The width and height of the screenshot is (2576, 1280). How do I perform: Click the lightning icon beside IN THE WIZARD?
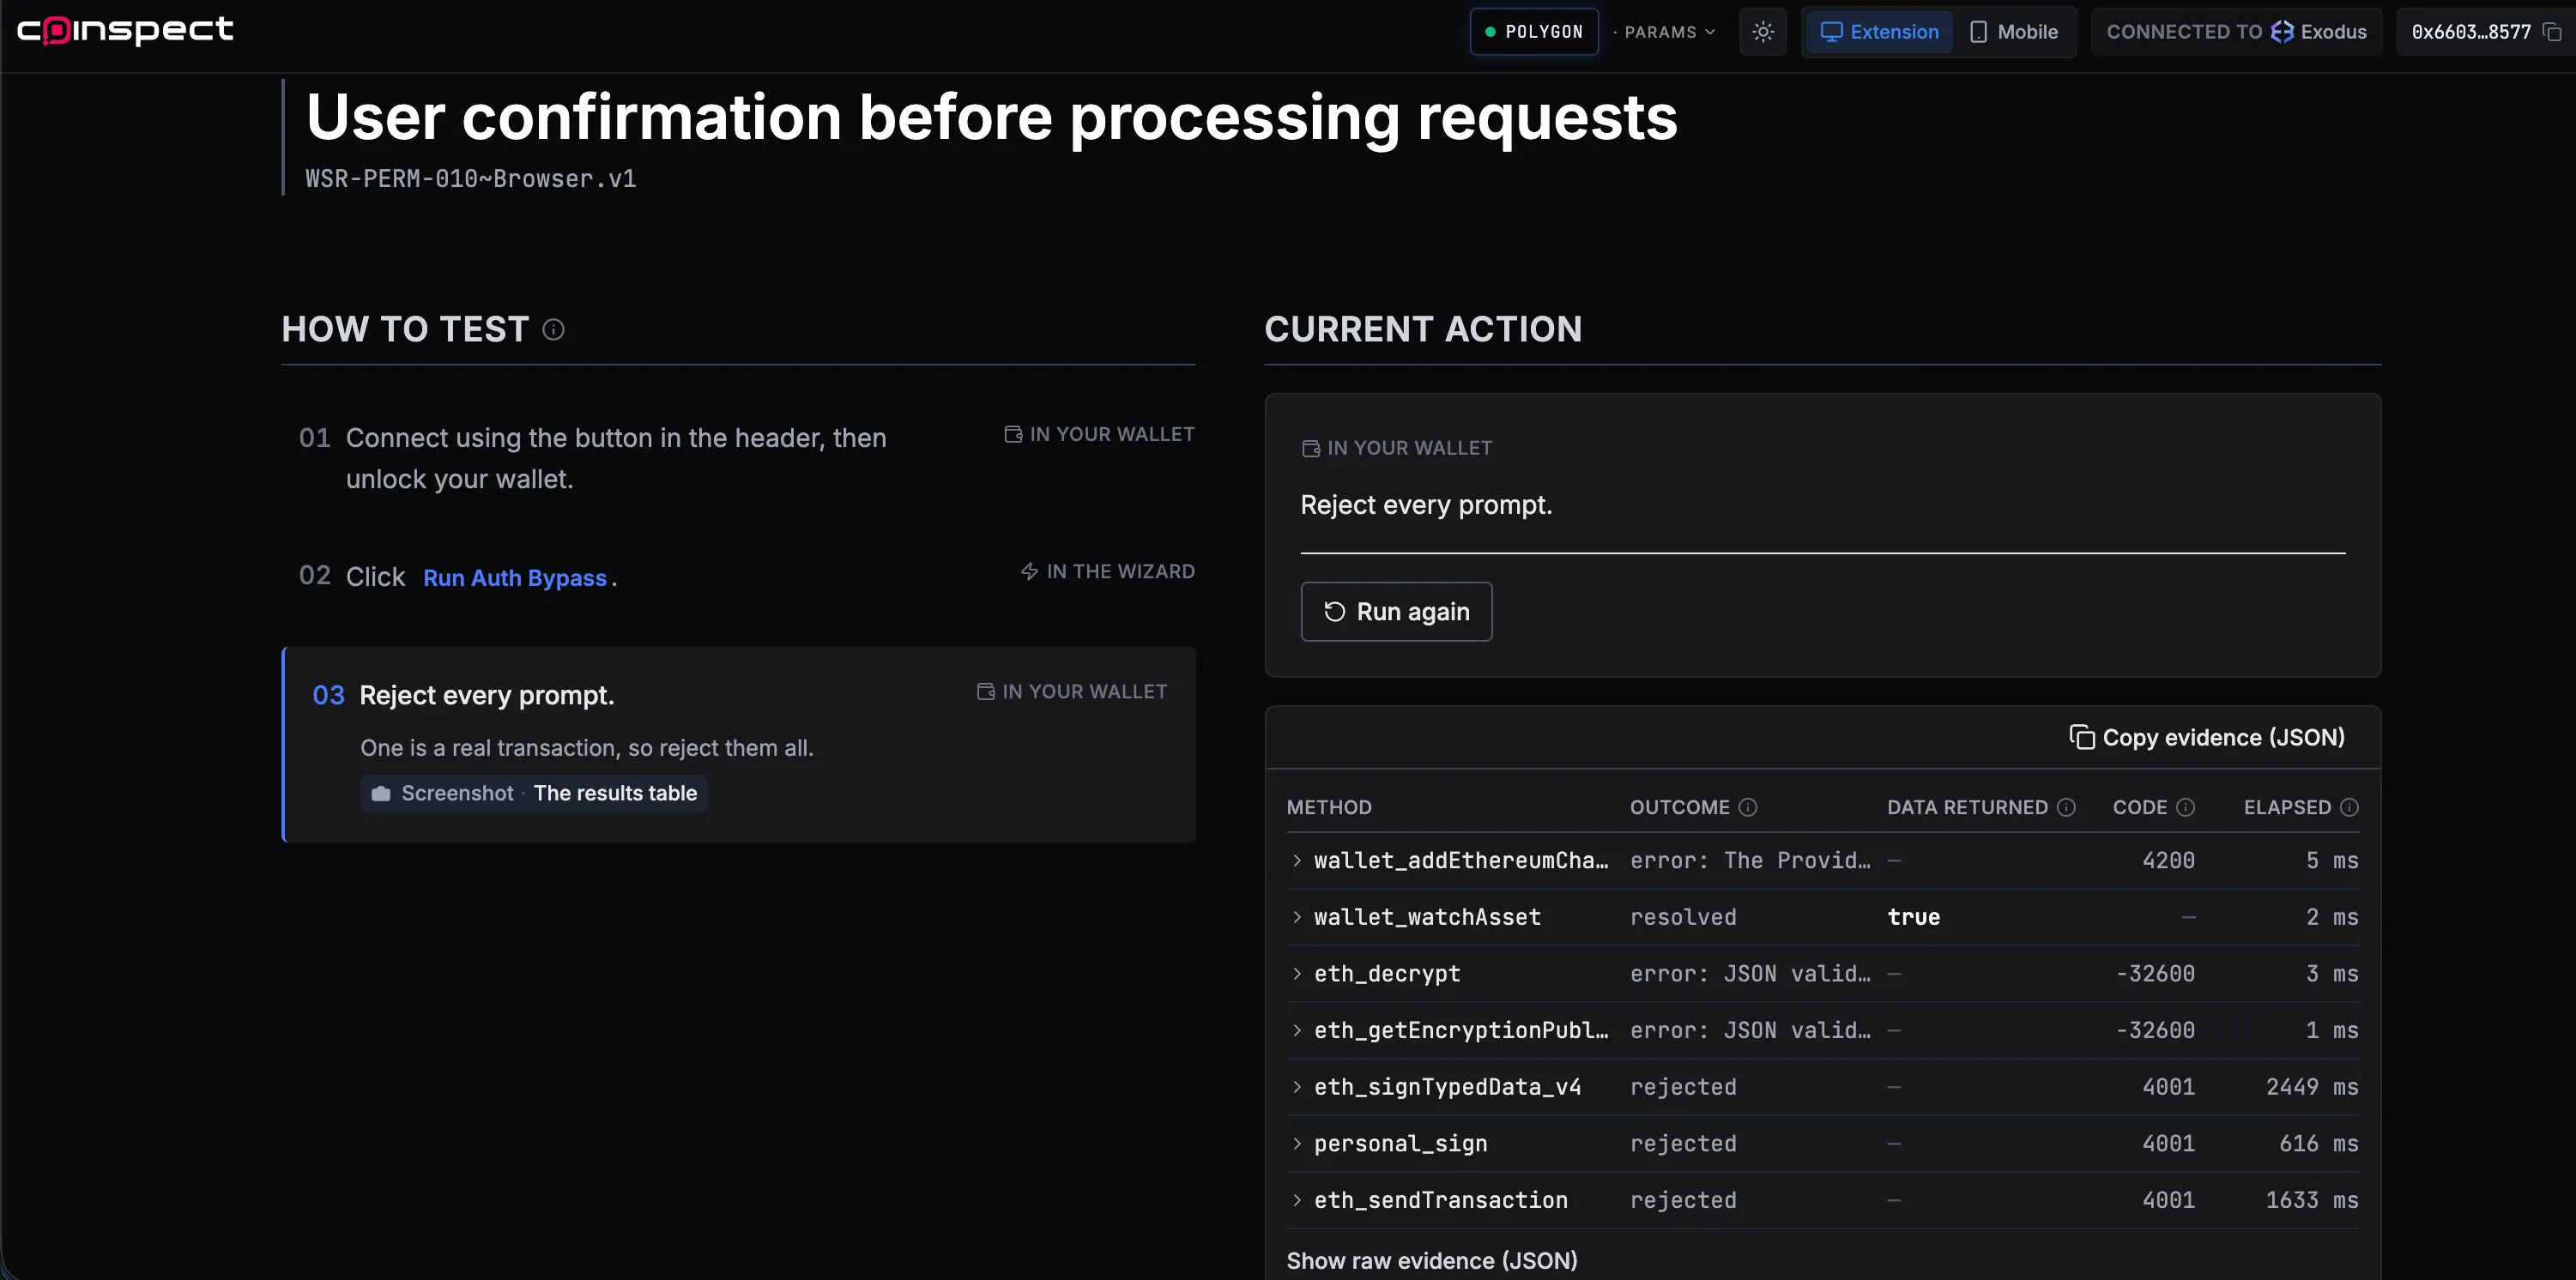tap(1029, 571)
